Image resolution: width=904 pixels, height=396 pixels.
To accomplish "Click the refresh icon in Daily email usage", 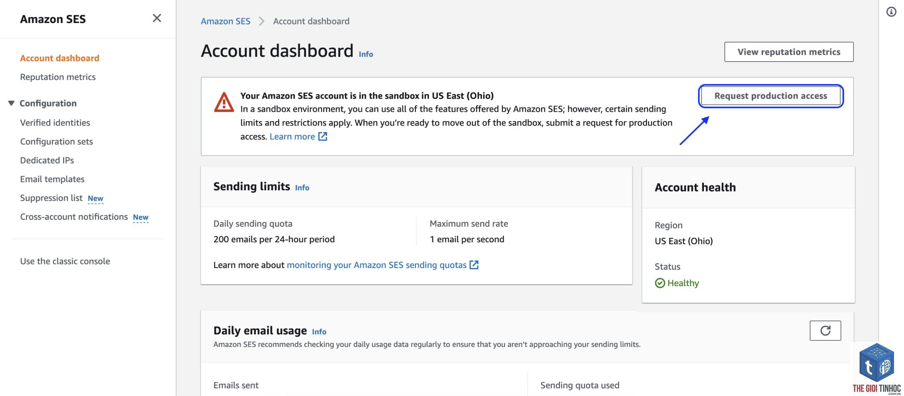I will tap(825, 331).
